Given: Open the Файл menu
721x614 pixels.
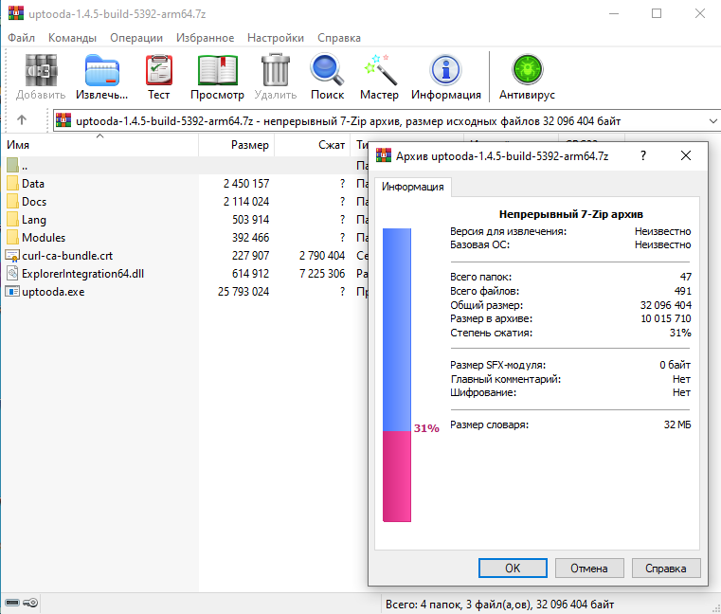Looking at the screenshot, I should 21,38.
